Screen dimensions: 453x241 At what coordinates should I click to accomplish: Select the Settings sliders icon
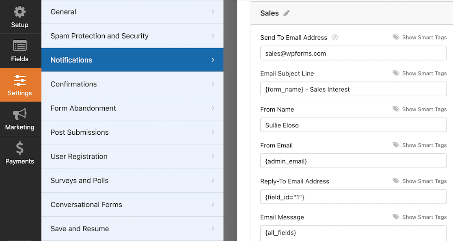[19, 80]
